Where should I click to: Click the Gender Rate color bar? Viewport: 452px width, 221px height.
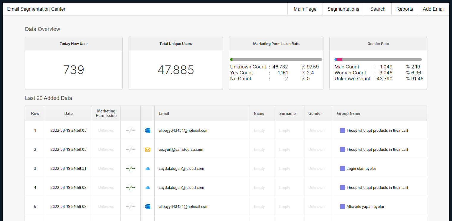point(378,59)
